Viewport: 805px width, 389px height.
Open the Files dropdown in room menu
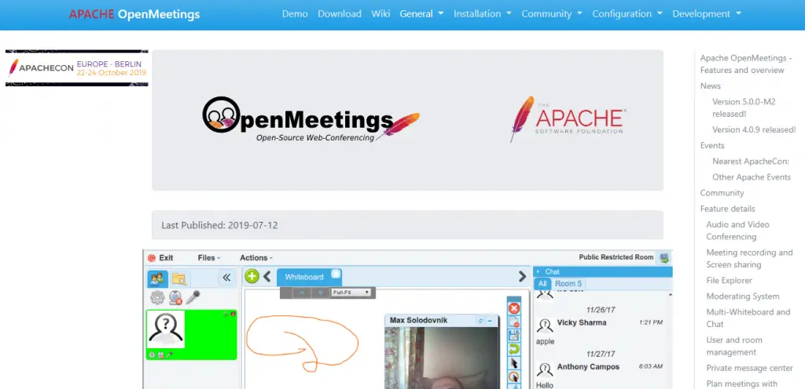[209, 258]
